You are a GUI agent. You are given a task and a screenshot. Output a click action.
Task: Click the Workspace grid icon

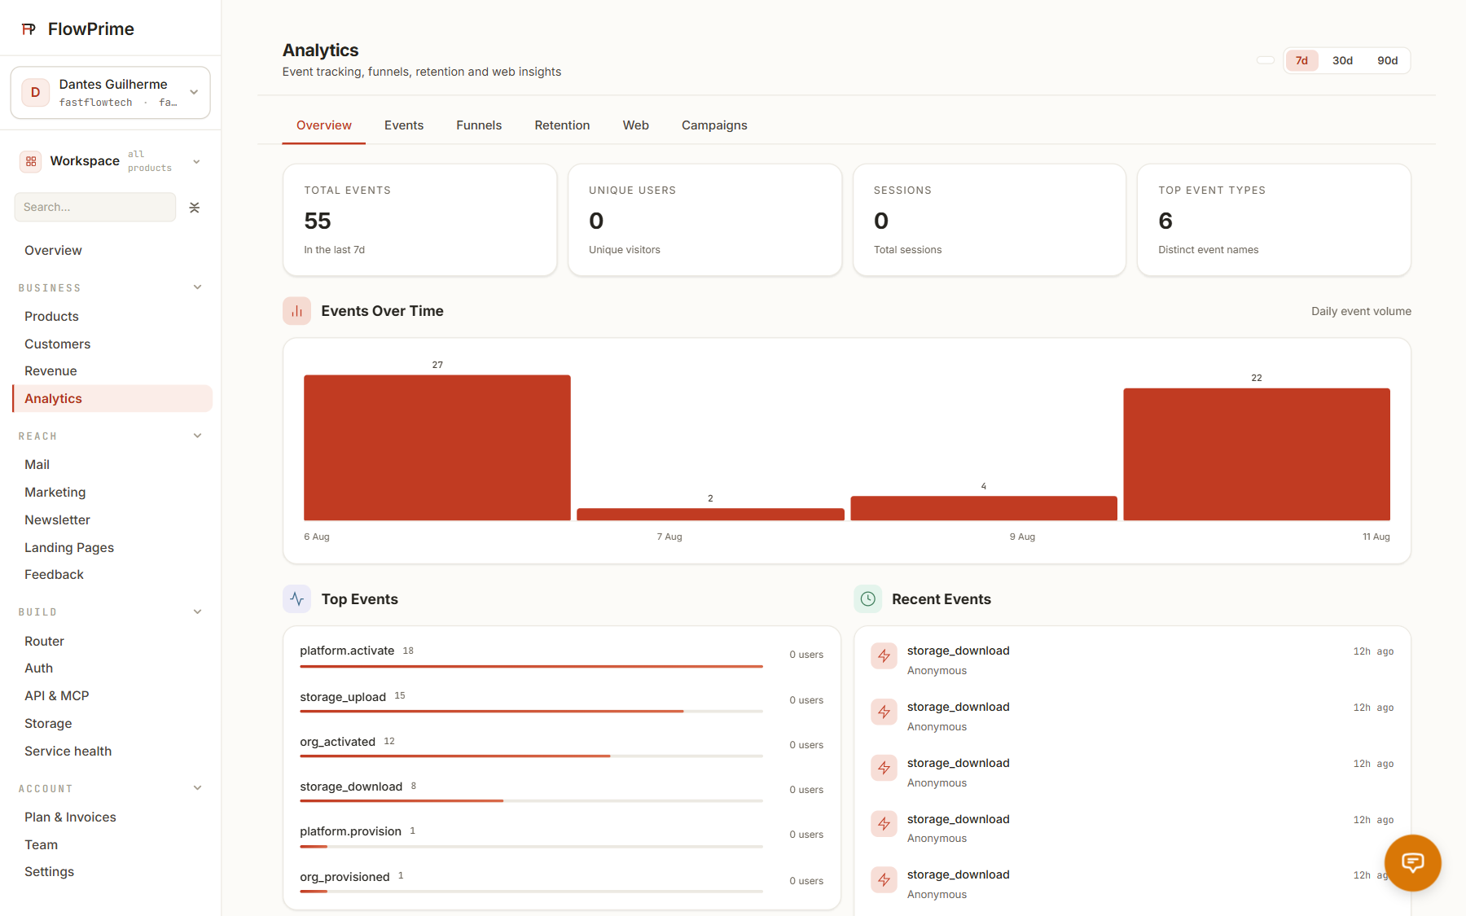click(x=31, y=161)
